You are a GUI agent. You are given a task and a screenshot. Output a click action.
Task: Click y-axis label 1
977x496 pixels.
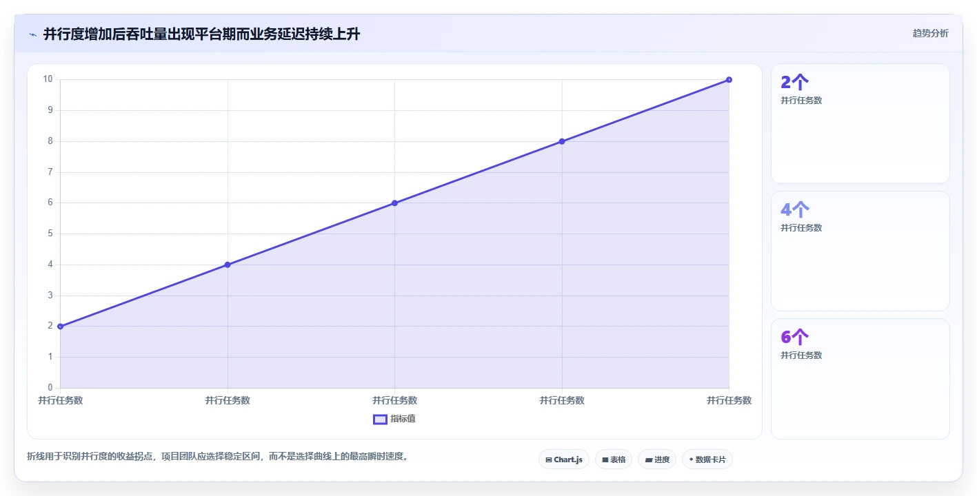click(x=50, y=357)
